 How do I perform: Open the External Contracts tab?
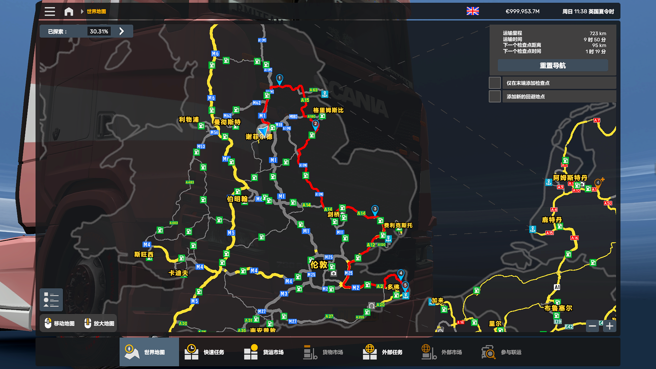tap(387, 352)
